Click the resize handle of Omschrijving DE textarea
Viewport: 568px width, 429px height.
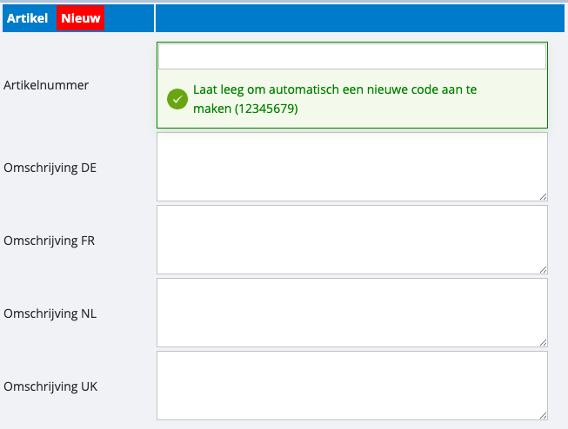coord(543,197)
